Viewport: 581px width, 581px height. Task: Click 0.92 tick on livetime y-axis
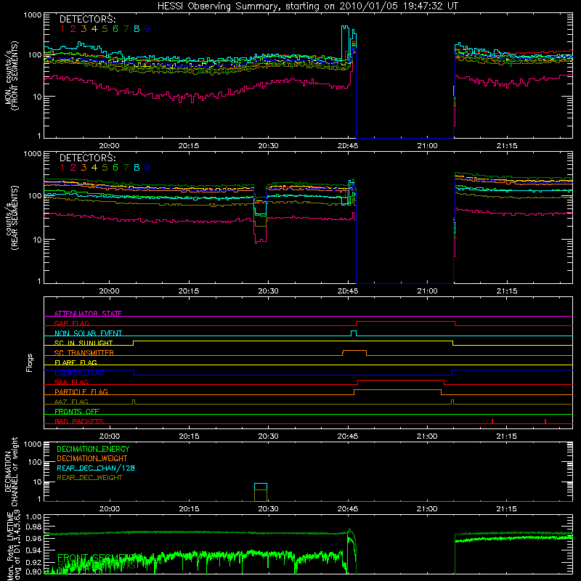click(x=34, y=561)
